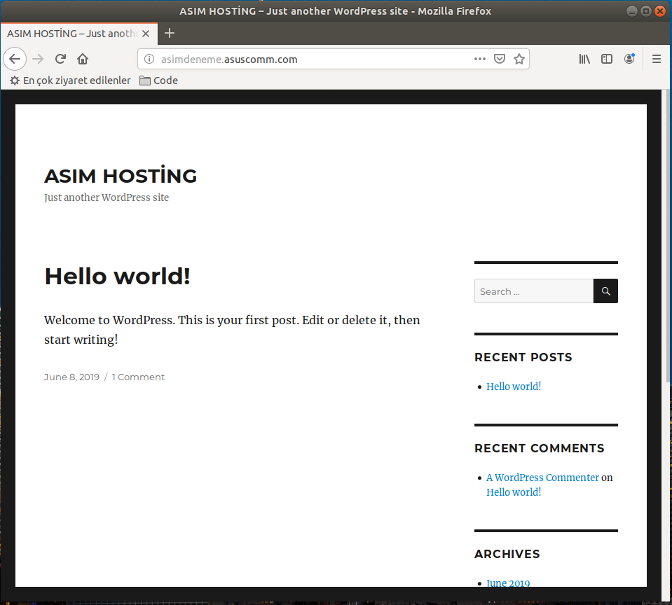Click the RECENT POSTS heading
This screenshot has height=605, width=672.
tap(523, 357)
